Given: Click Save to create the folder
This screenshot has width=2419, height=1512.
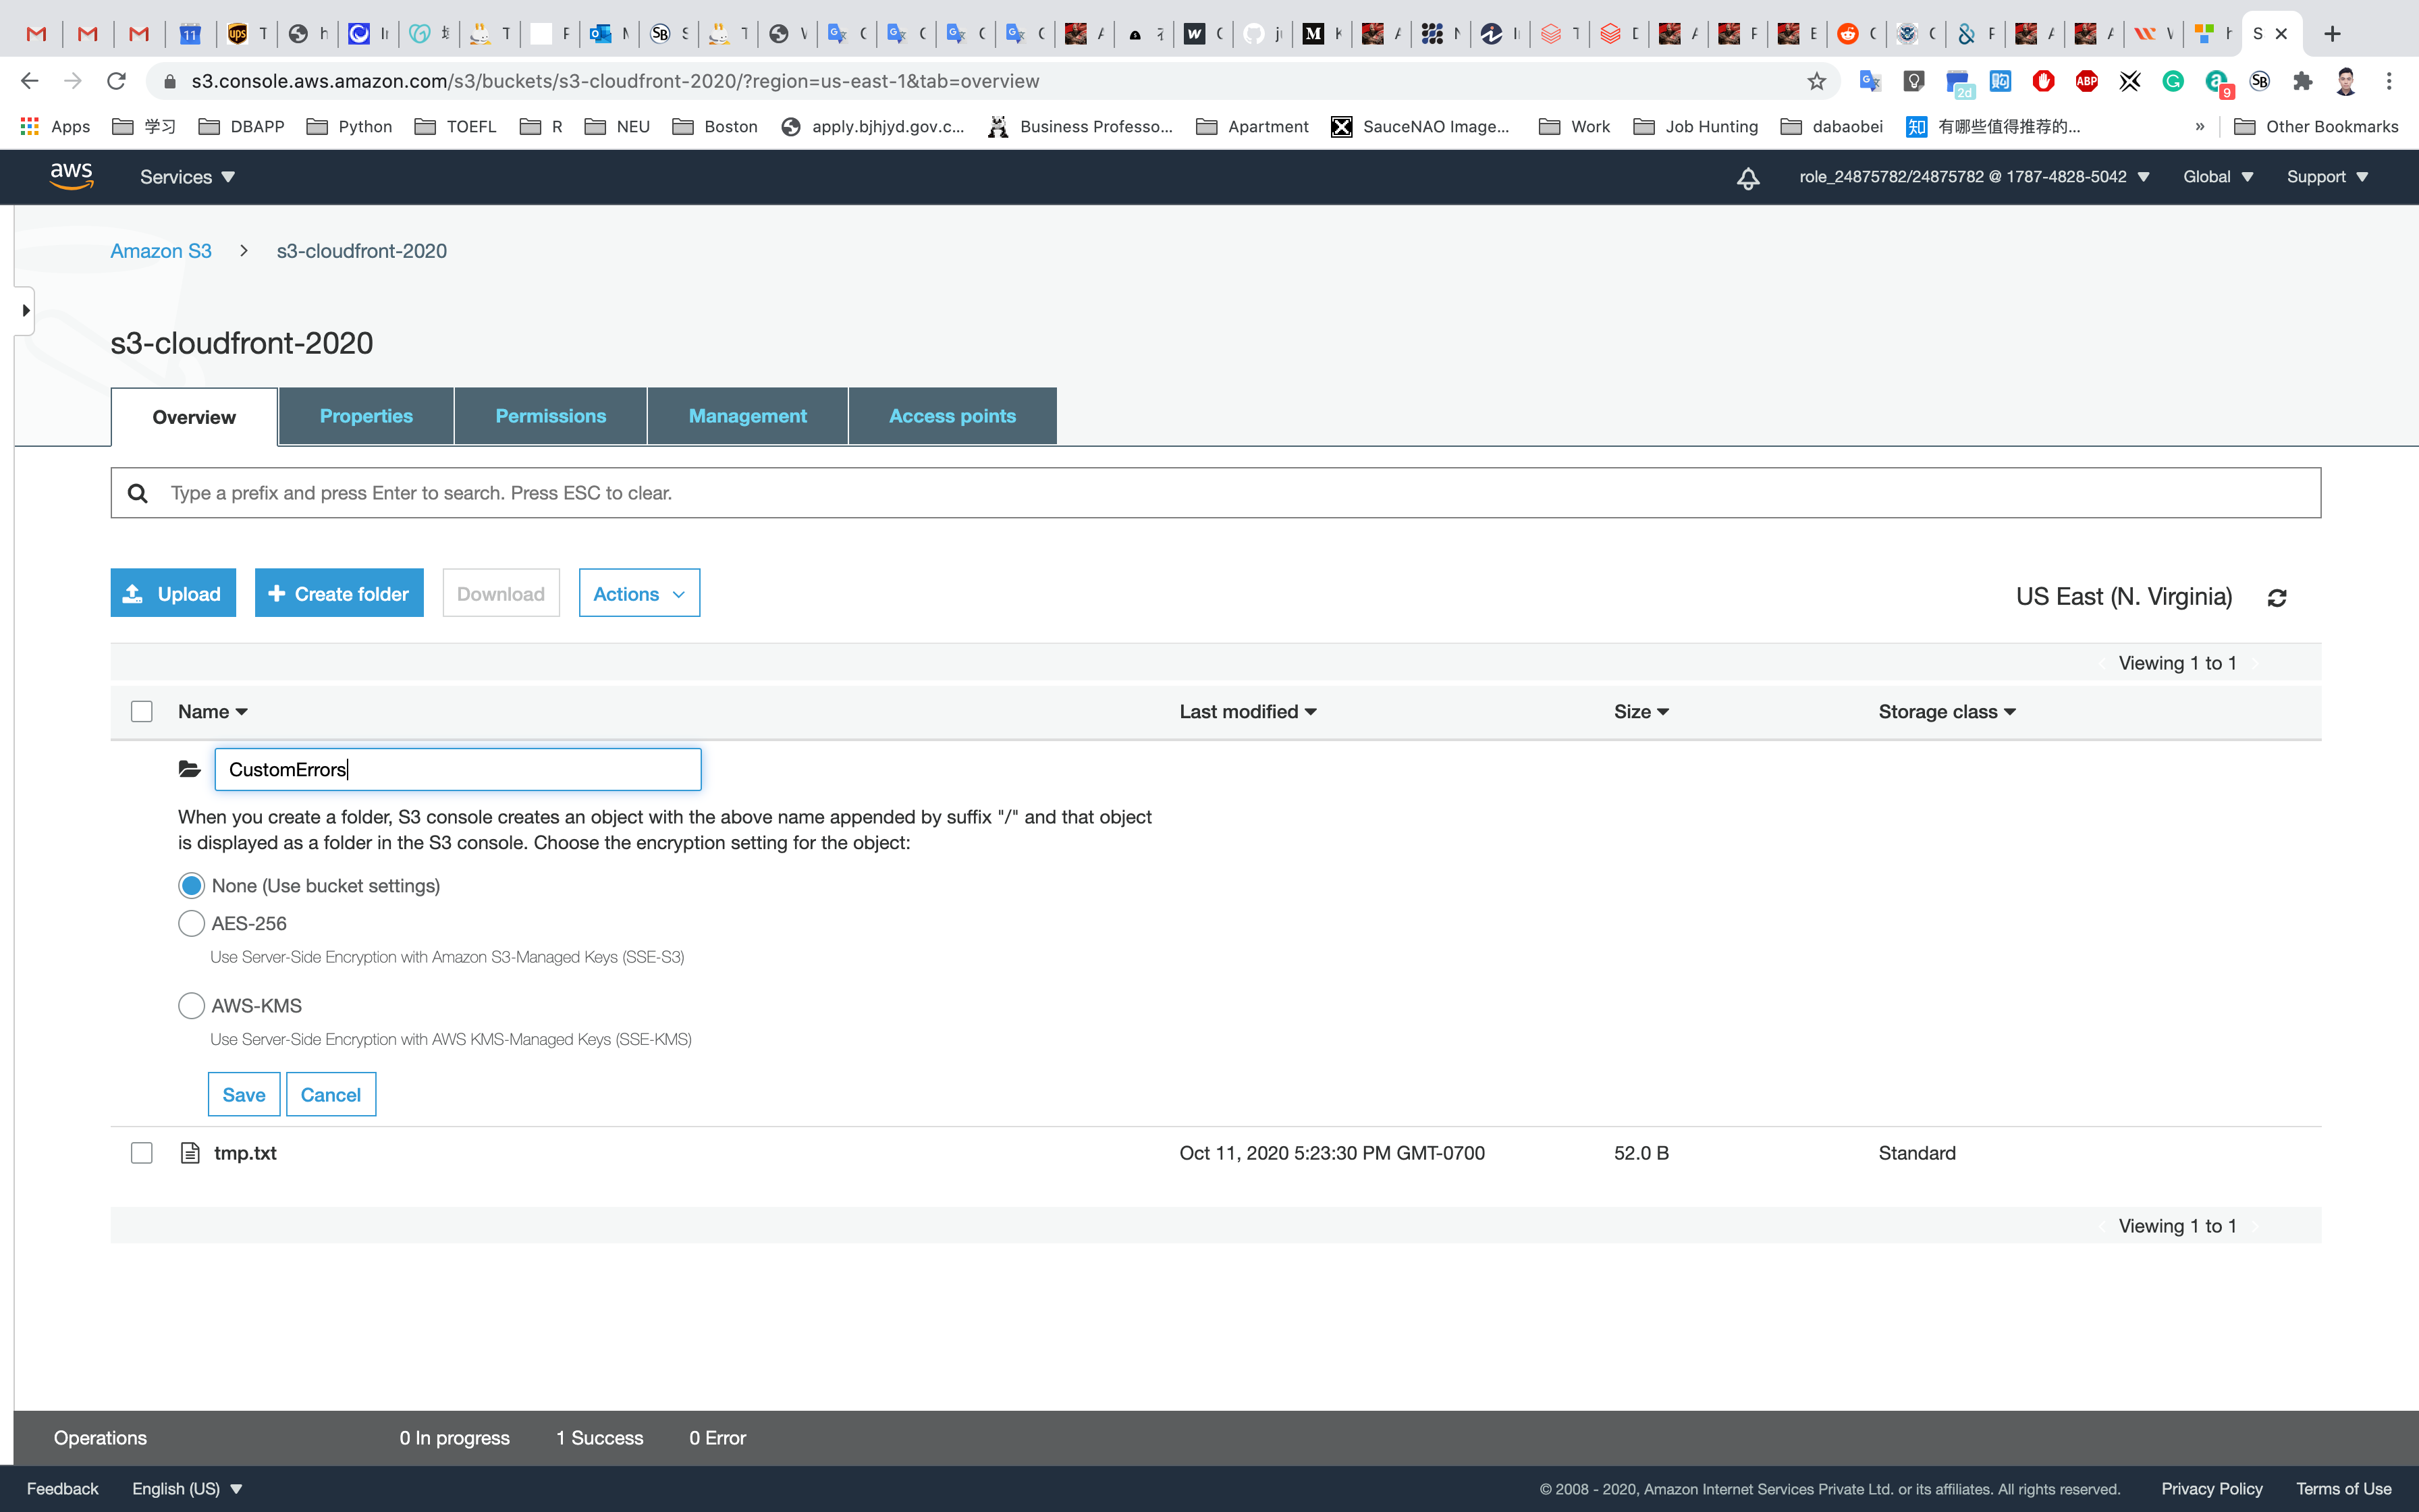Looking at the screenshot, I should tap(243, 1094).
